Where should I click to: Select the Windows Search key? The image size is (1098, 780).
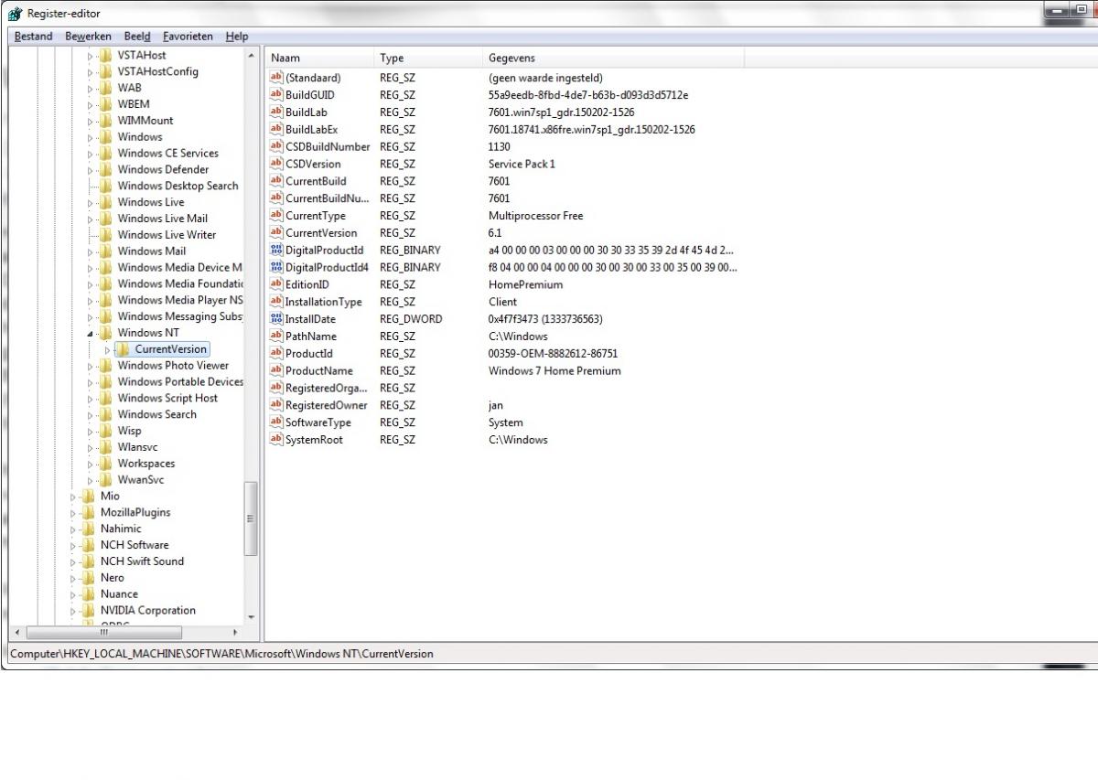157,414
